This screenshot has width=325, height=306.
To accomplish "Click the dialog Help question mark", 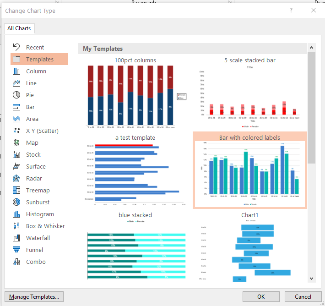I will 292,10.
